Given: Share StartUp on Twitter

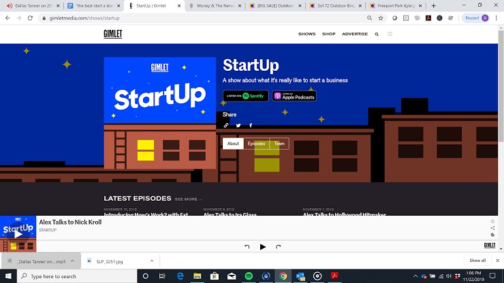Looking at the screenshot, I should coord(238,125).
